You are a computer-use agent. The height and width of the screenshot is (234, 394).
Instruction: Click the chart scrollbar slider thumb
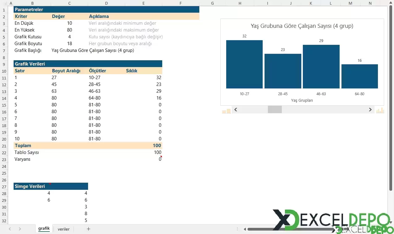(275, 109)
